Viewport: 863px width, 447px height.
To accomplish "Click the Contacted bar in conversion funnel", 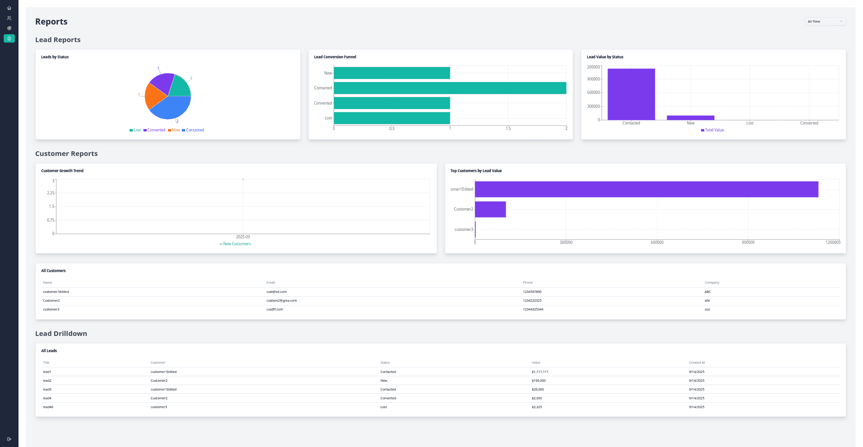I will pos(449,88).
